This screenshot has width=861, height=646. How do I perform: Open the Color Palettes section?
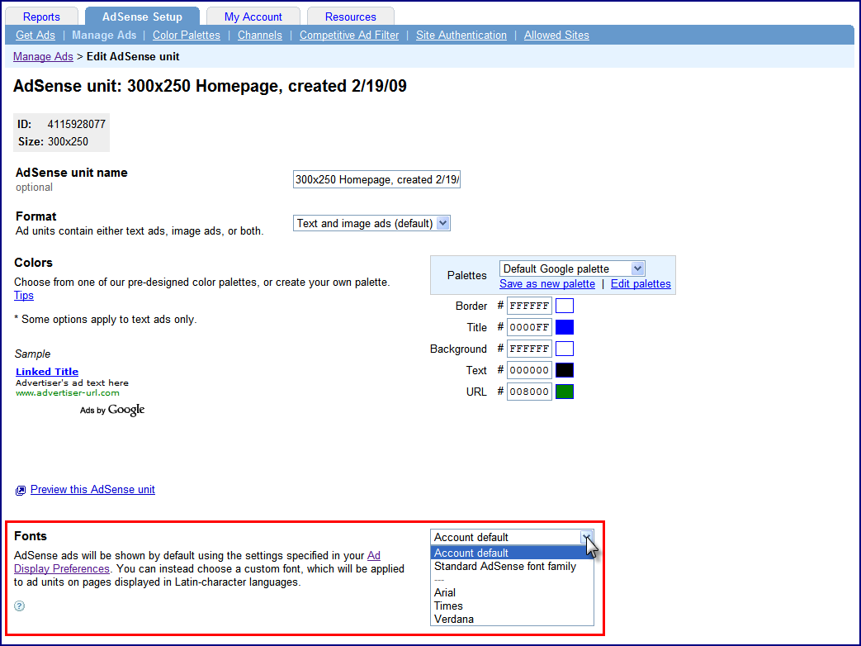tap(186, 36)
